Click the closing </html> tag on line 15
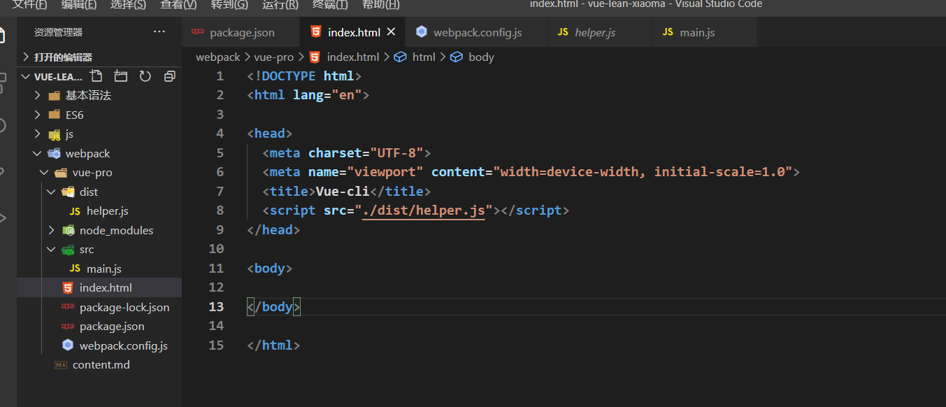 pyautogui.click(x=273, y=345)
